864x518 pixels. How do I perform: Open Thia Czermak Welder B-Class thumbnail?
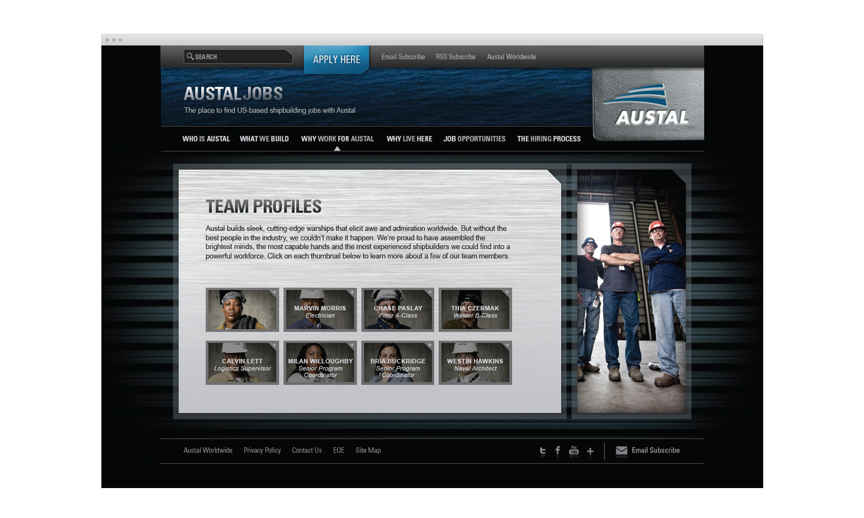click(475, 310)
